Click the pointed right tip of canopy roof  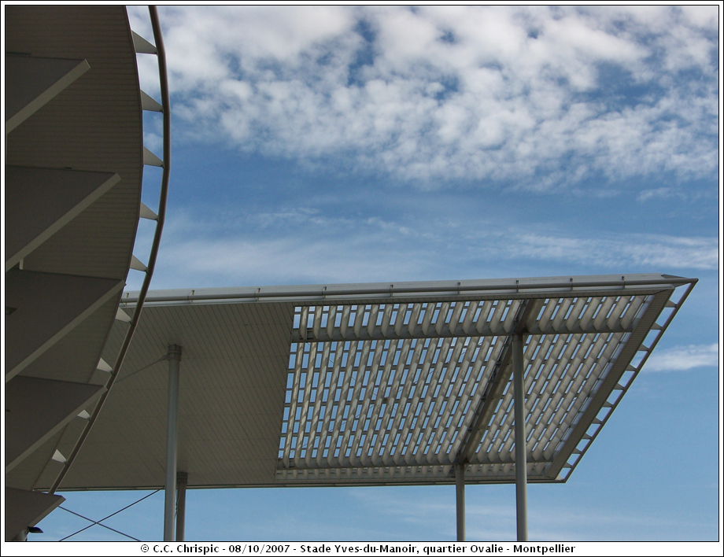coord(689,280)
